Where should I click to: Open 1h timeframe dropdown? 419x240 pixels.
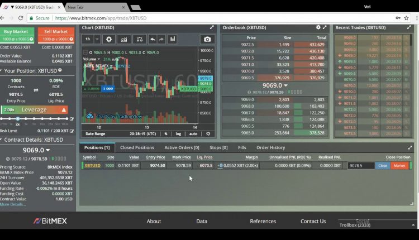pos(88,39)
